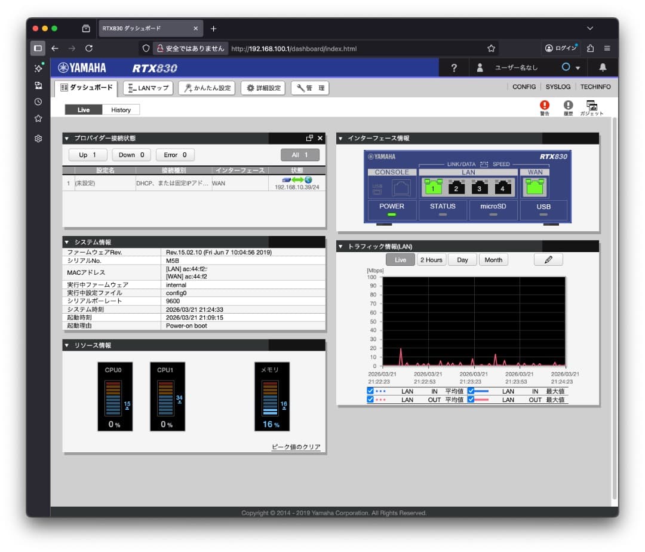Viewport: 645px width, 552px height.
Task: Click the tracking protection shield icon
Action: 146,48
